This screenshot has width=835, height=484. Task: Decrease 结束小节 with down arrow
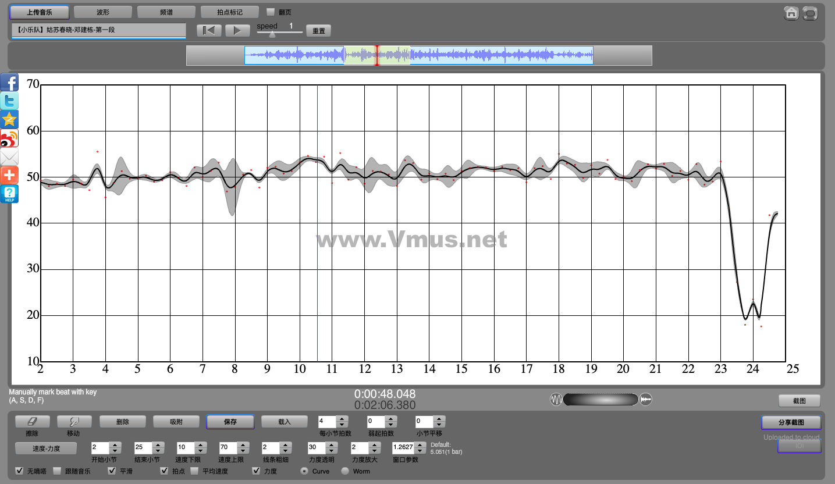pyautogui.click(x=158, y=451)
